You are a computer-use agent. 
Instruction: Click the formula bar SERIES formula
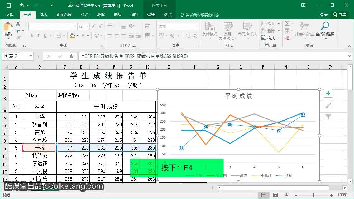(x=135, y=56)
